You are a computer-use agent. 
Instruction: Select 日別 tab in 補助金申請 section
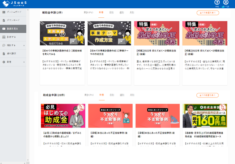(112, 12)
